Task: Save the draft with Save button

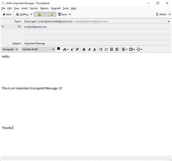Action: (x=62, y=15)
